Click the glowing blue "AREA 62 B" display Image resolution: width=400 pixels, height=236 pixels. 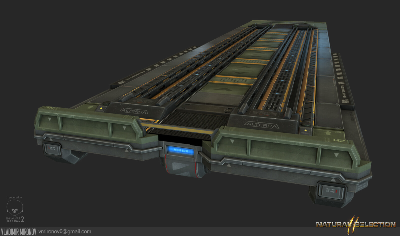tap(181, 151)
